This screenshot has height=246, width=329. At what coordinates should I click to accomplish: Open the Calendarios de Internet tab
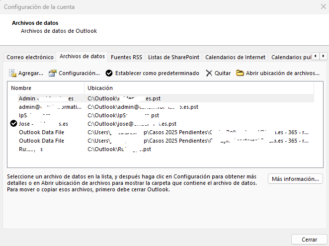pos(235,57)
